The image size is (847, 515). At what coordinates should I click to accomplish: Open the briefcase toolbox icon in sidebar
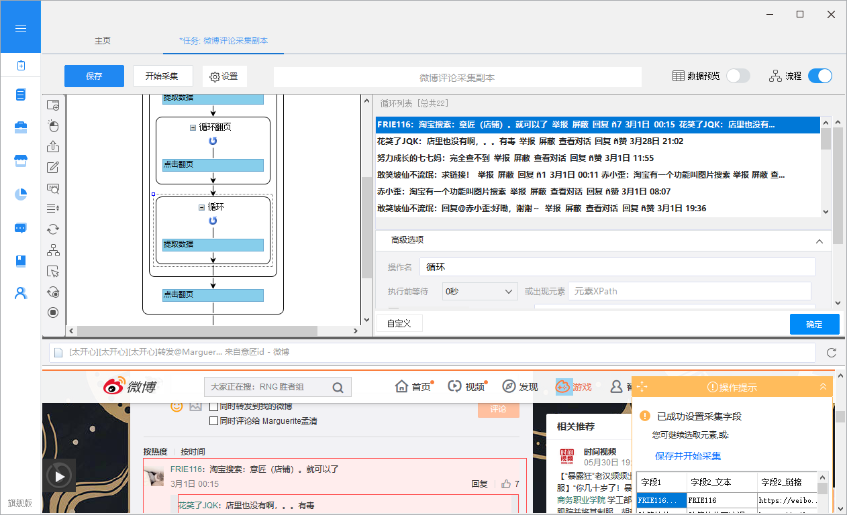point(20,127)
